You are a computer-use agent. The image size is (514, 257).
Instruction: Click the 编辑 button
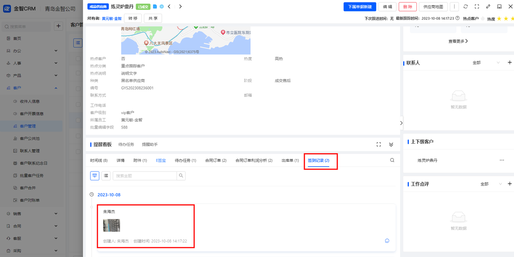point(387,6)
